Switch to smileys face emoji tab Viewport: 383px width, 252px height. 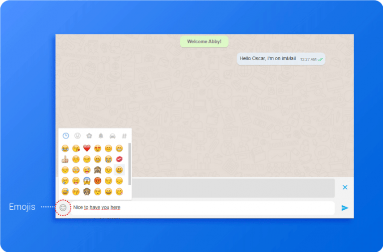tap(77, 135)
